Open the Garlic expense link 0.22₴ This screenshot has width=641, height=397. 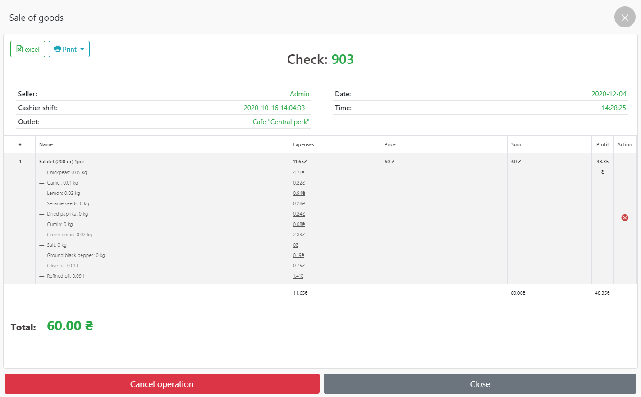299,183
